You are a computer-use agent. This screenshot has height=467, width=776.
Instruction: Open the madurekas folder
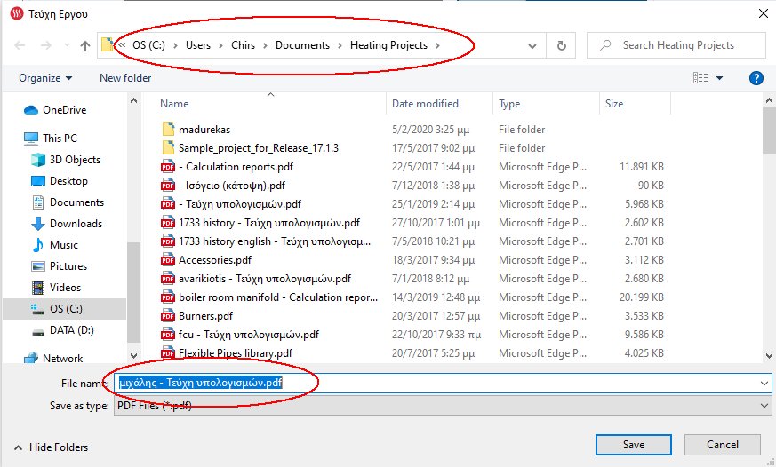pos(204,130)
